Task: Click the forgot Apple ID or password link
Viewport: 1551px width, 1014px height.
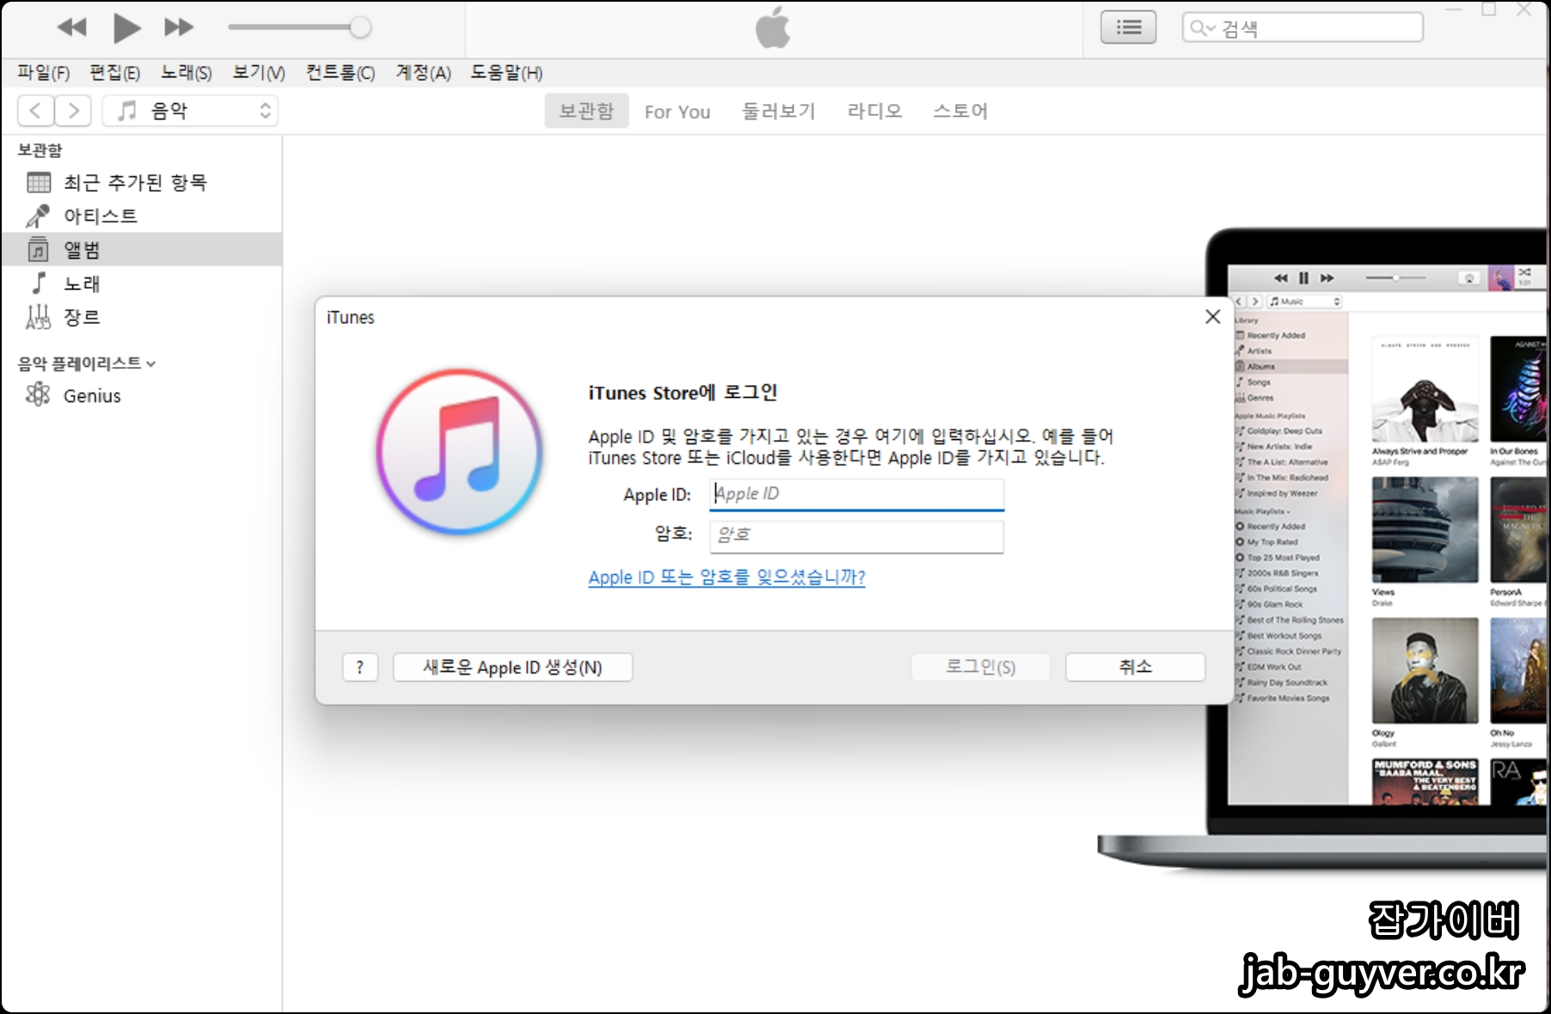Action: [726, 577]
